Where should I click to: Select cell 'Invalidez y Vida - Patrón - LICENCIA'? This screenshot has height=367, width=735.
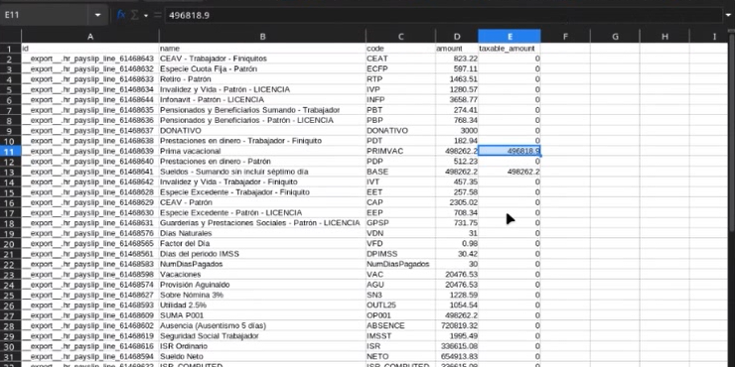click(262, 89)
